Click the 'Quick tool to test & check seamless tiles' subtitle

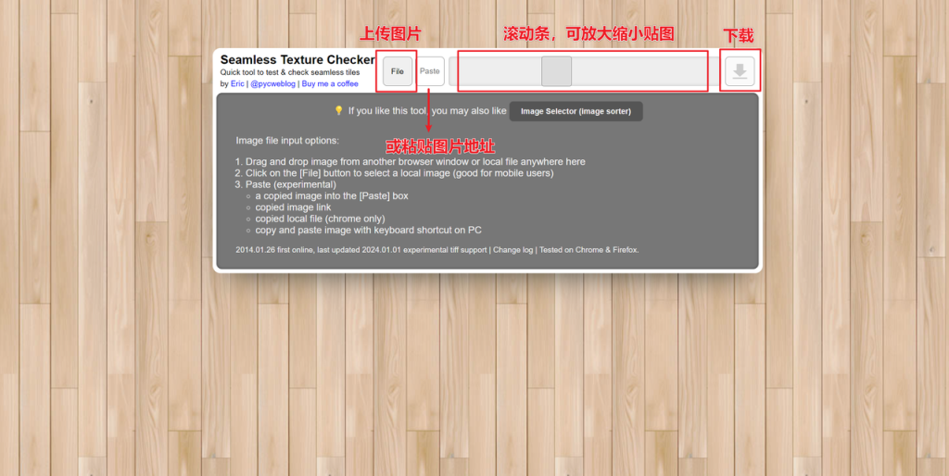(x=290, y=72)
